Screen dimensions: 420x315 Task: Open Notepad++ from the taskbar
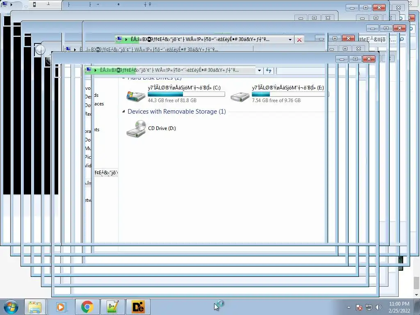[112, 307]
